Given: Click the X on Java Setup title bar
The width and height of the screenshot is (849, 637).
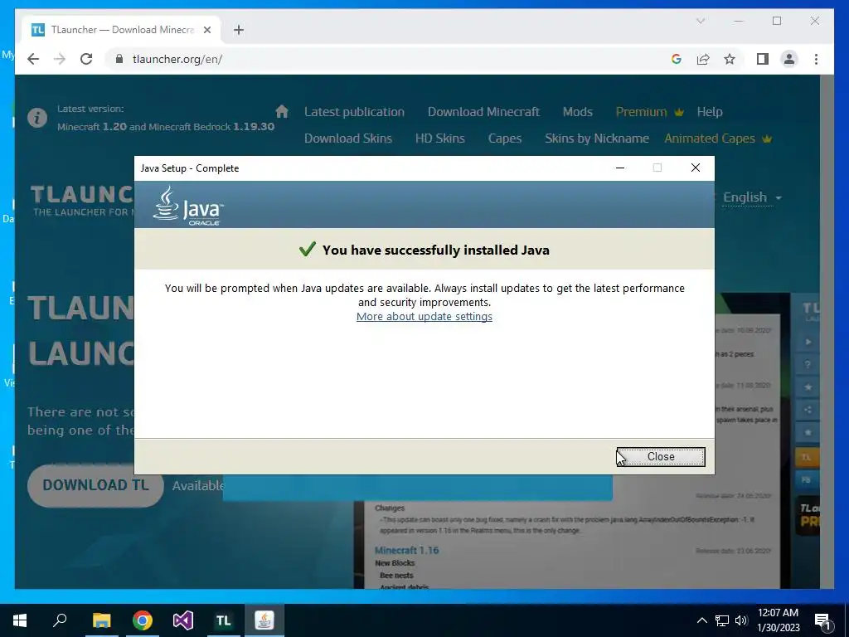Looking at the screenshot, I should [696, 168].
